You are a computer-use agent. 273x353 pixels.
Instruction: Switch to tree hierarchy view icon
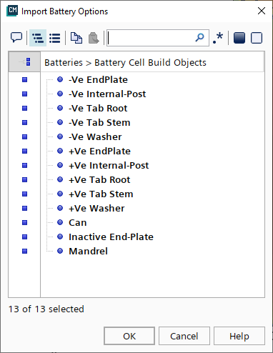pyautogui.click(x=38, y=38)
